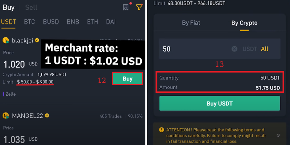Switch to the Sell tab
Viewport: 290px width, 145px height.
[x=31, y=7]
